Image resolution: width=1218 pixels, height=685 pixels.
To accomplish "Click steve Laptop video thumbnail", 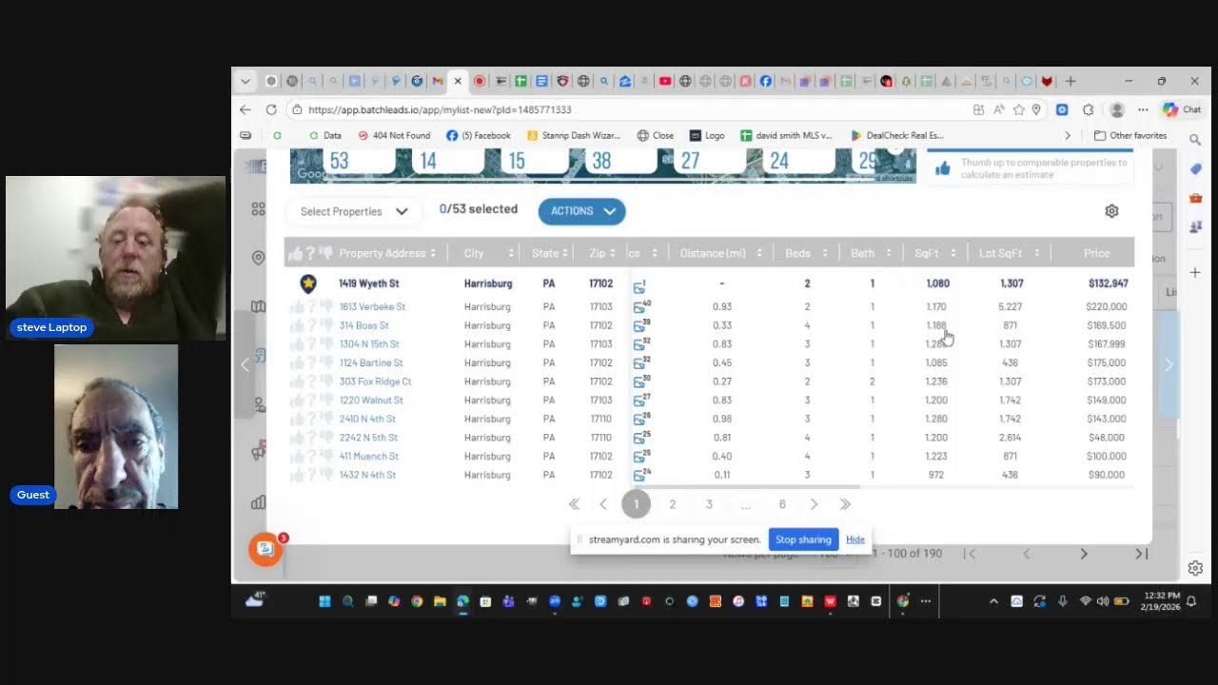I will pos(116,258).
